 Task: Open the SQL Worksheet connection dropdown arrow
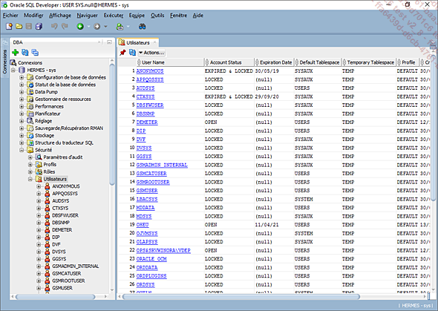coord(128,27)
